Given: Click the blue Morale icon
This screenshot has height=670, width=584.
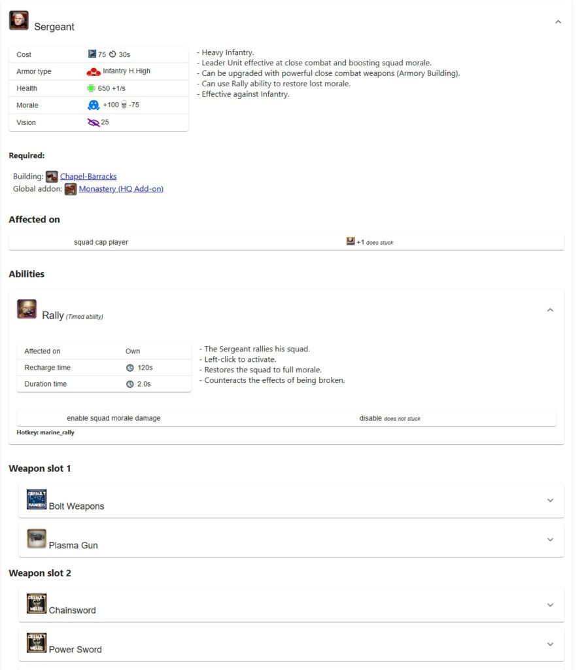Looking at the screenshot, I should pos(94,105).
